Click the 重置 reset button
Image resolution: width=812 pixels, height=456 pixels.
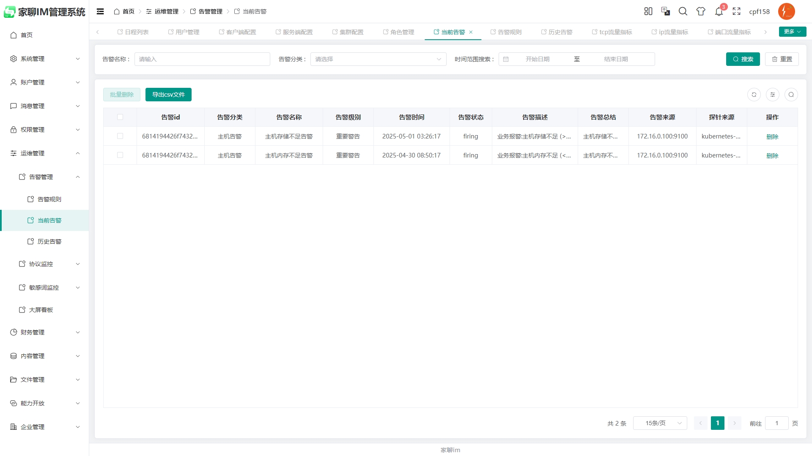pos(782,59)
